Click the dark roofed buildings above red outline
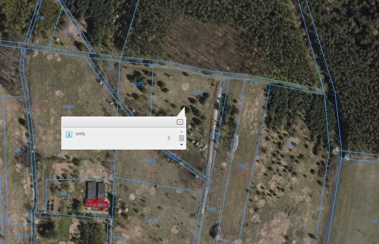This screenshot has height=244, width=379. [x=96, y=190]
